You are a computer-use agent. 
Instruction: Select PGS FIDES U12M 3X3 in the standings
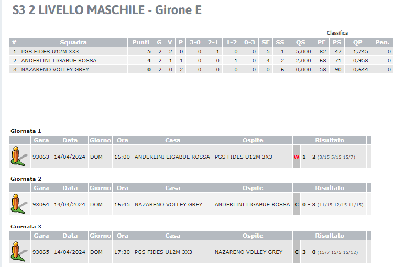tap(50, 51)
